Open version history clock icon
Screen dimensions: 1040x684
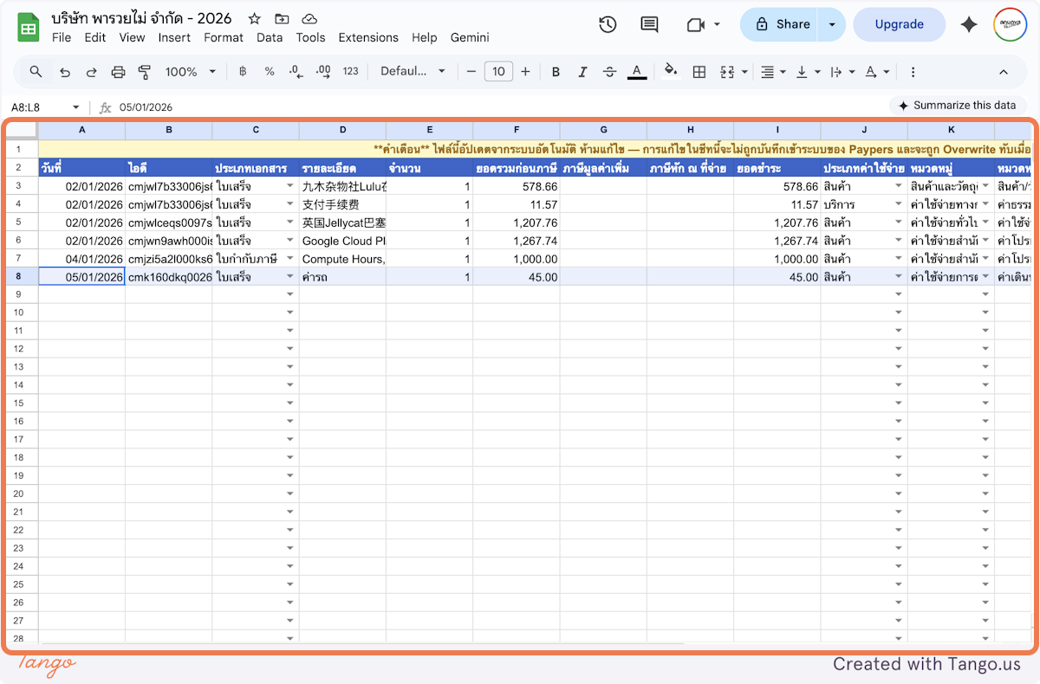[608, 24]
